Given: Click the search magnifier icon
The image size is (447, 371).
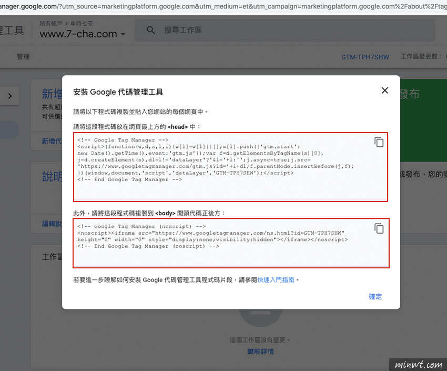Looking at the screenshot, I should 151,30.
